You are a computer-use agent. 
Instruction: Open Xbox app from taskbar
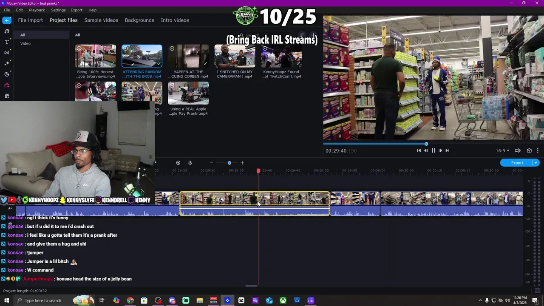click(x=283, y=300)
